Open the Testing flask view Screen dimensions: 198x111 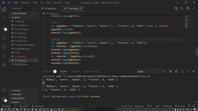click(4, 55)
